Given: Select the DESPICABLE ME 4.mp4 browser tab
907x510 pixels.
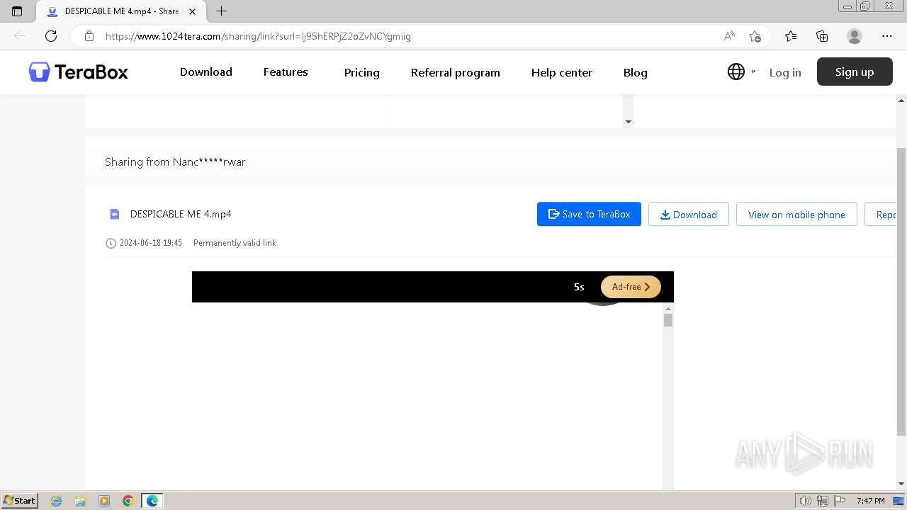Looking at the screenshot, I should click(x=120, y=11).
